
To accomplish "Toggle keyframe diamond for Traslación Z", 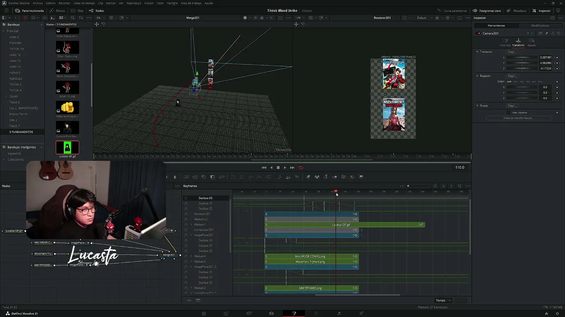I will pyautogui.click(x=557, y=68).
